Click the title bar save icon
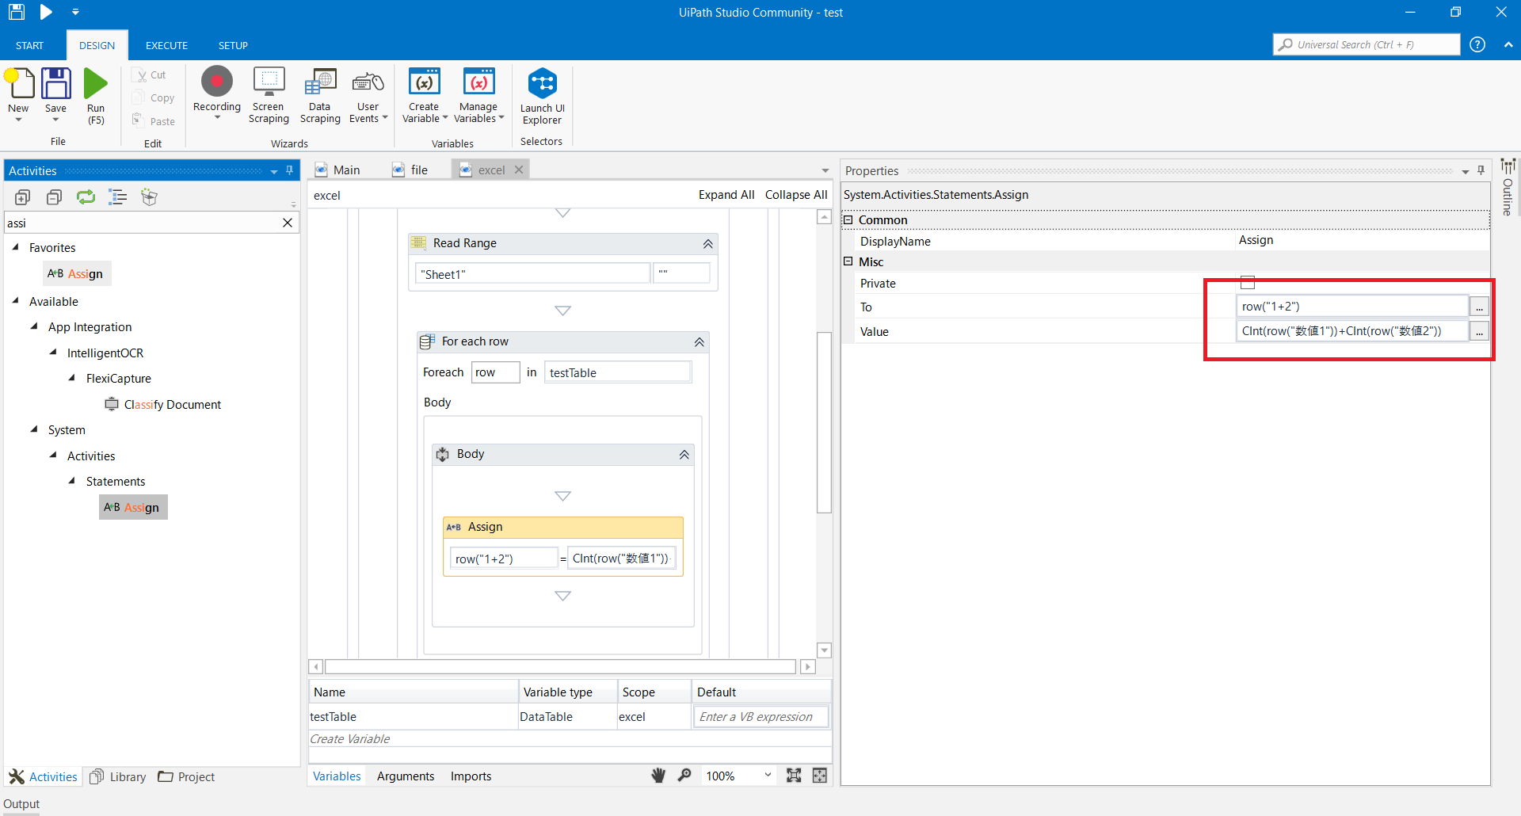 pos(16,12)
